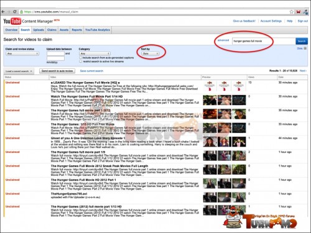The image size is (311, 233).
Task: Open the browser wrench settings icon
Action: tap(305, 12)
